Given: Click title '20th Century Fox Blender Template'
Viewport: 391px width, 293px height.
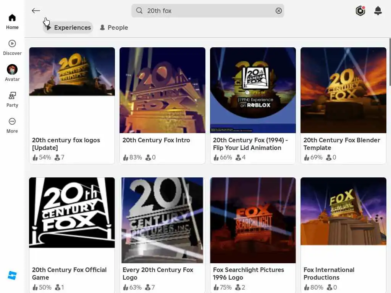Looking at the screenshot, I should click(x=342, y=144).
